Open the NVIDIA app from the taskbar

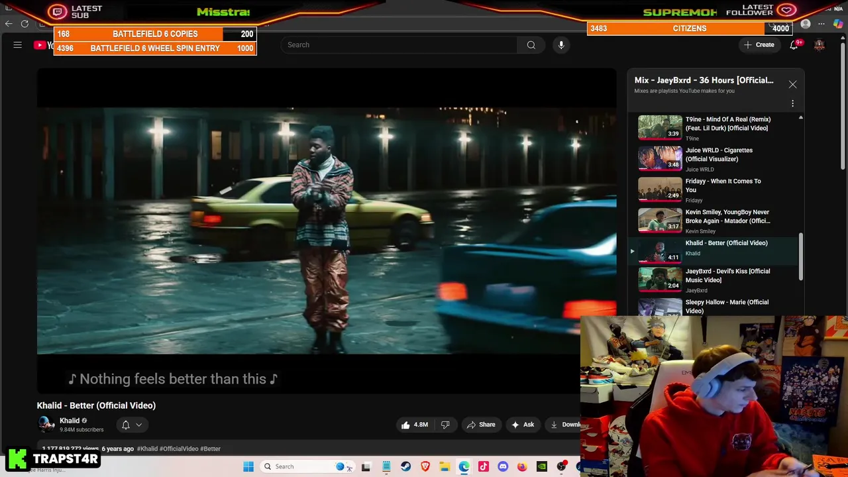[542, 466]
